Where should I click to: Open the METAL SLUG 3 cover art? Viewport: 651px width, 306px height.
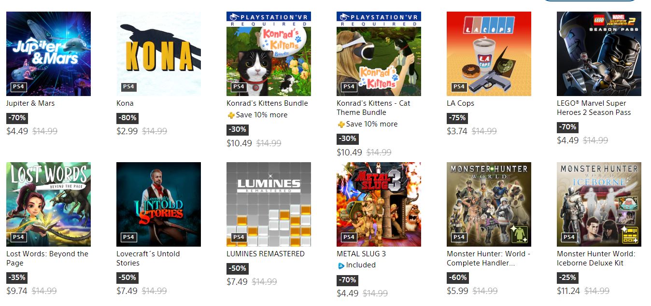(379, 204)
